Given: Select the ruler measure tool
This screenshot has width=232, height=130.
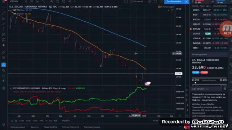Looking at the screenshot, I should tap(4, 52).
